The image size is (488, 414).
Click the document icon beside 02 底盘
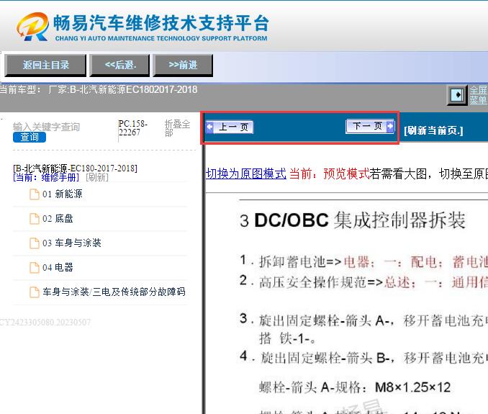pos(35,219)
